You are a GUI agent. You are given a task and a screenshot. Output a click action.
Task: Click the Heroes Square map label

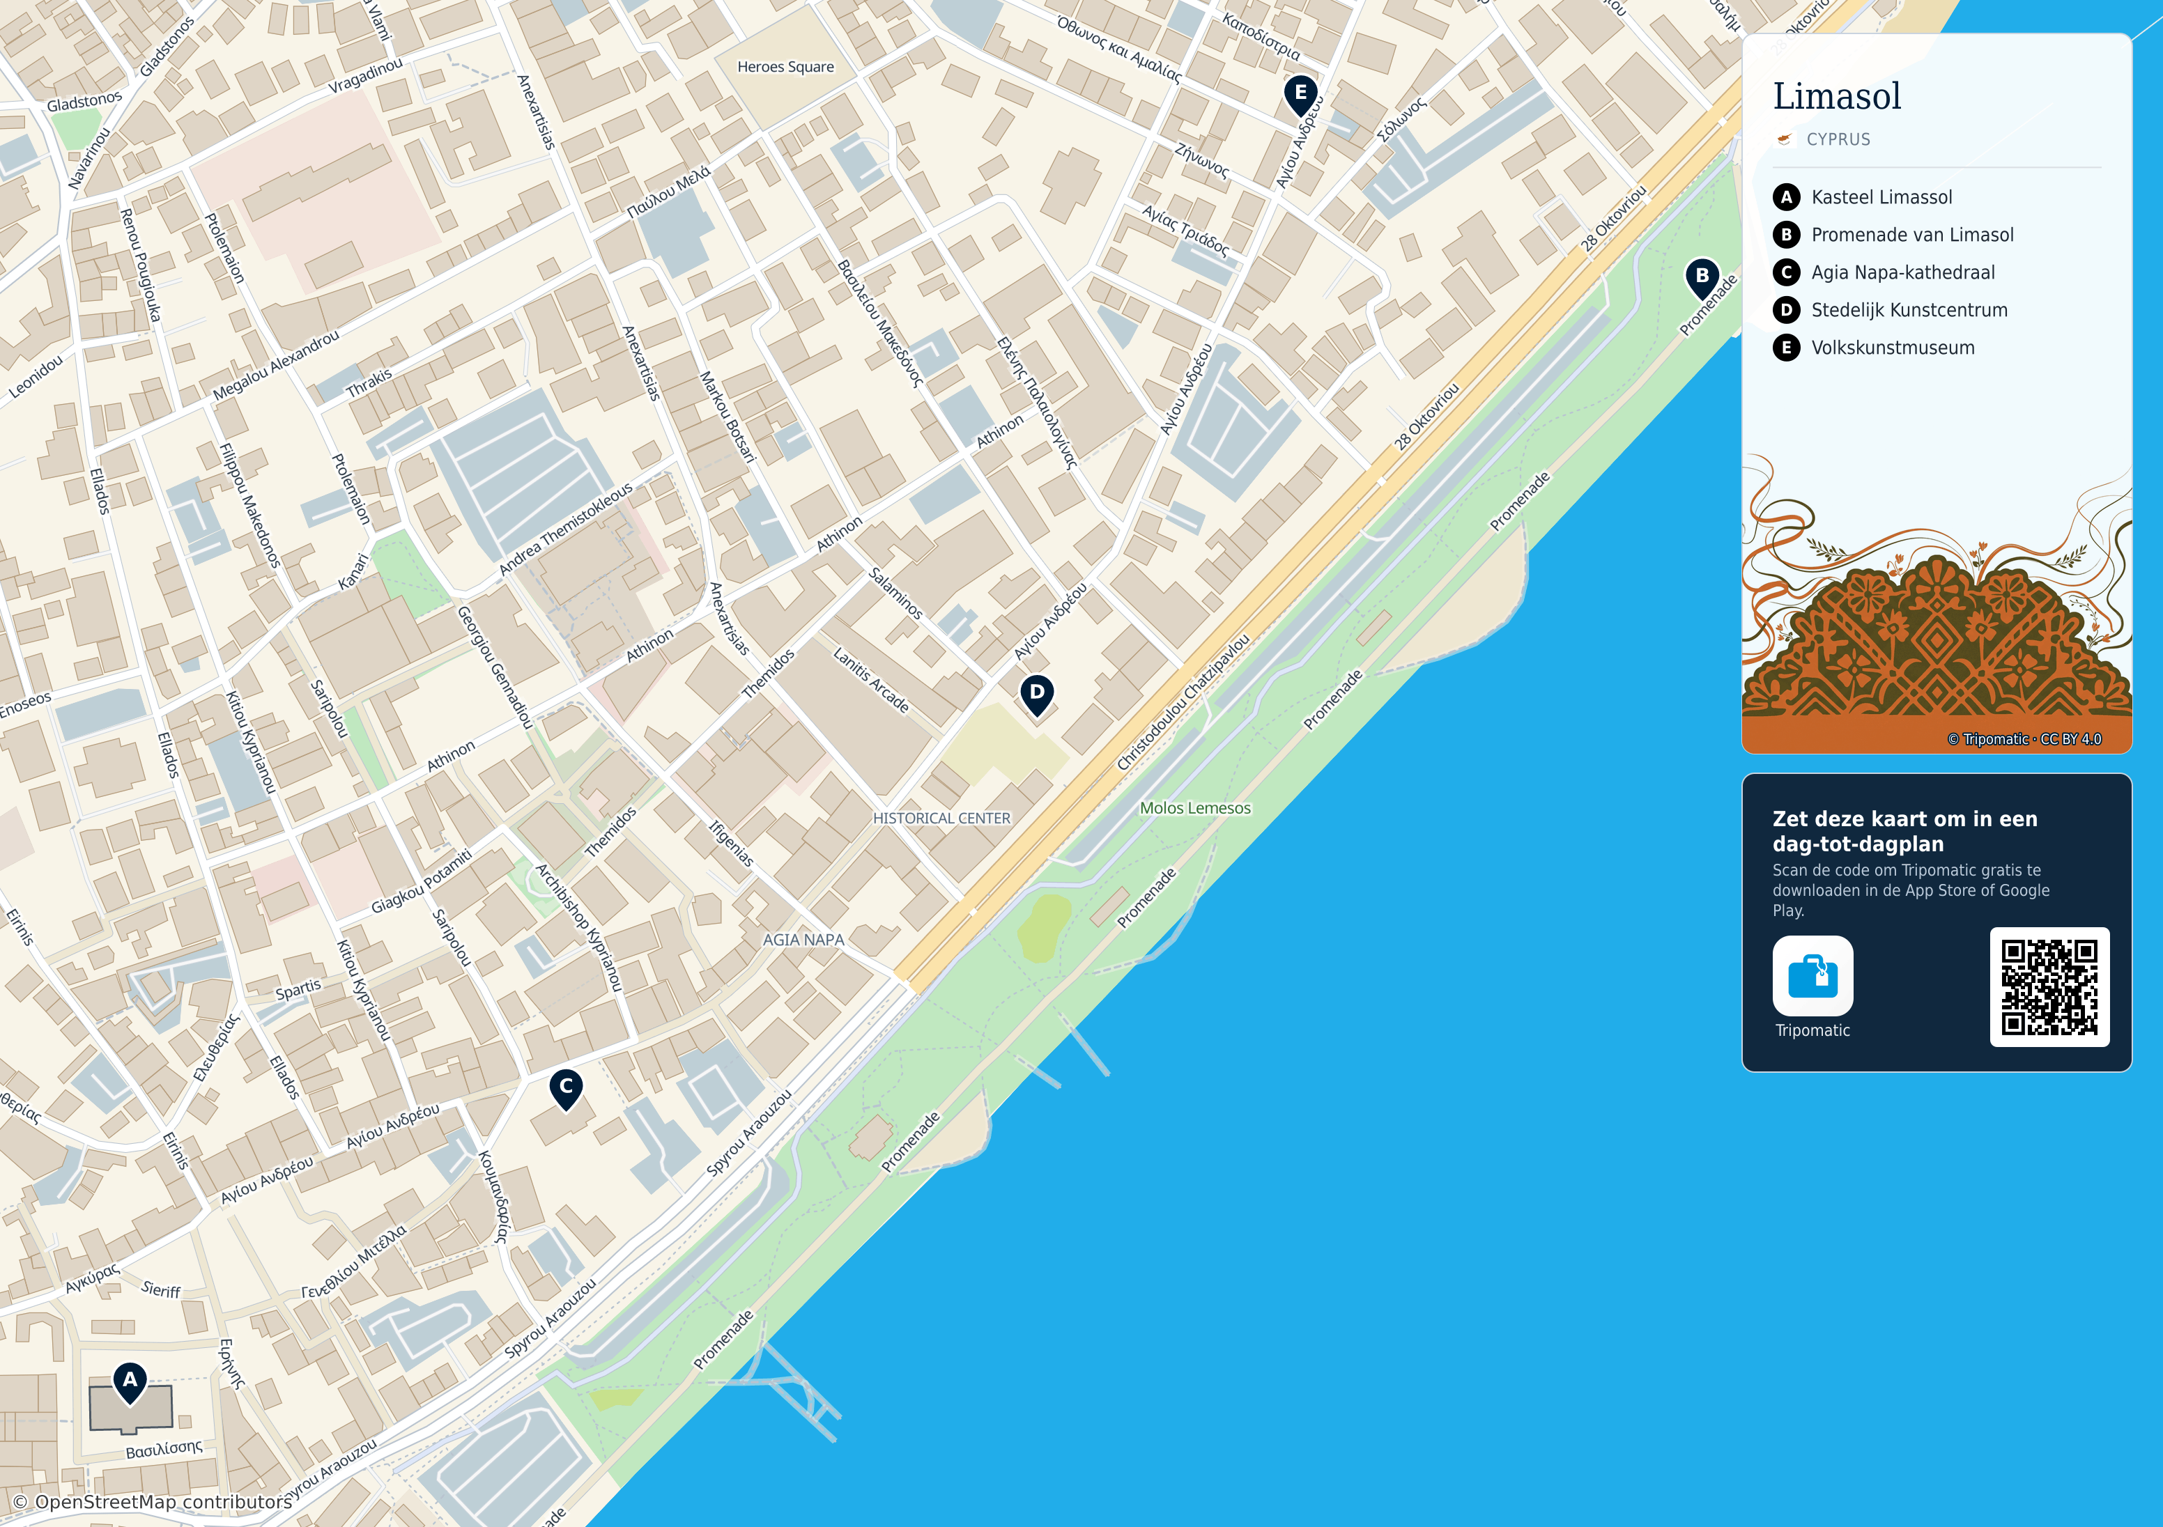click(x=785, y=67)
